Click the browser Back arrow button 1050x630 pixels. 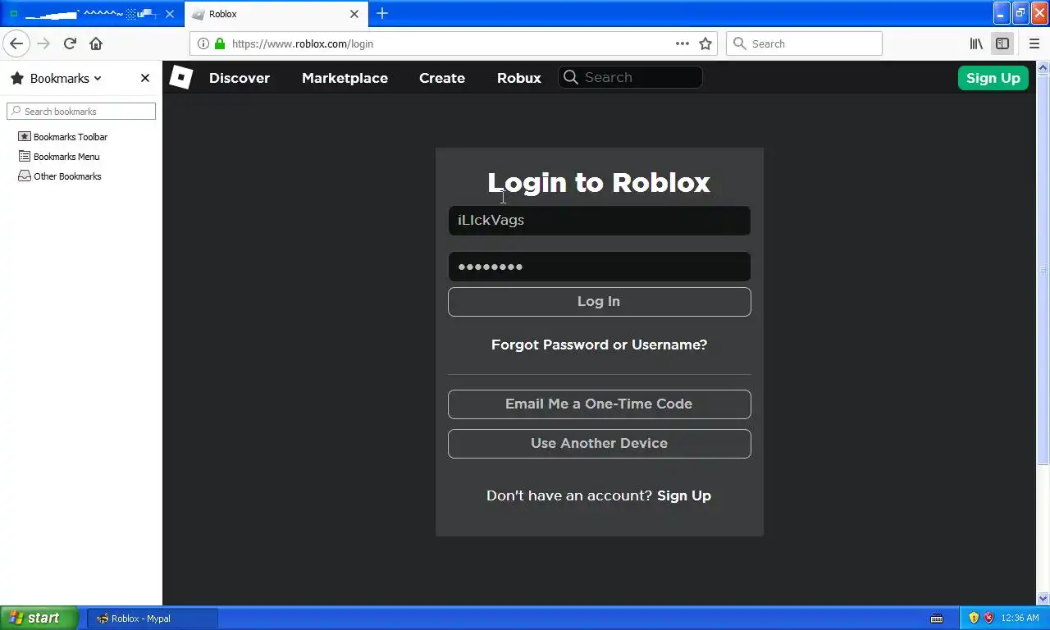point(16,43)
